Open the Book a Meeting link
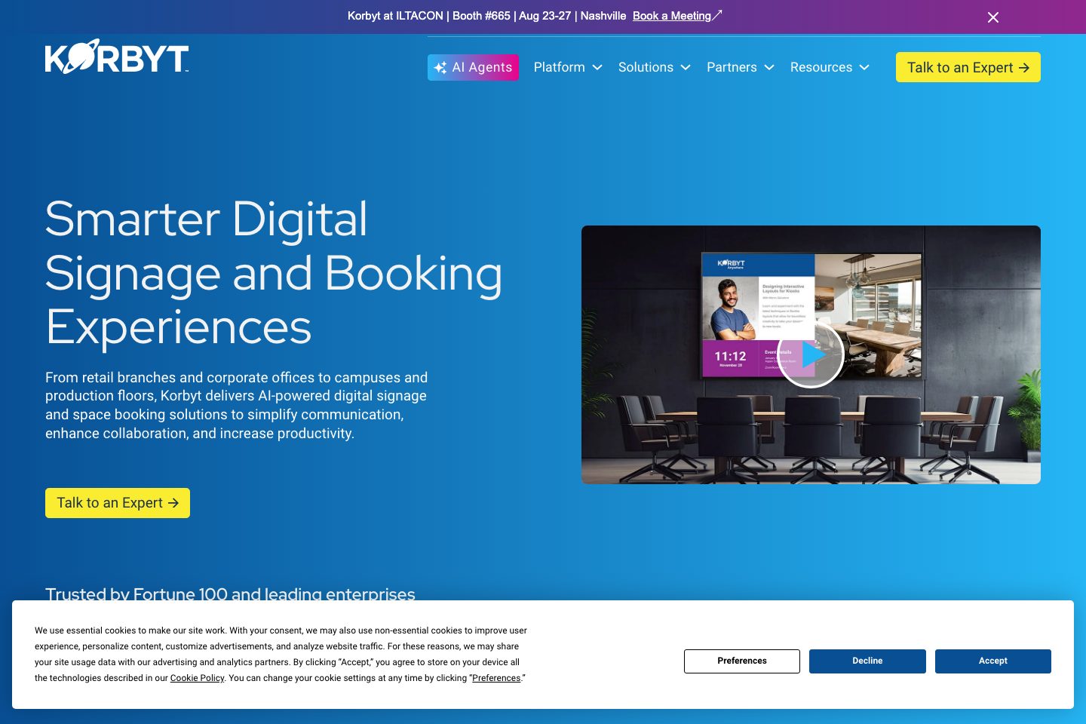The width and height of the screenshot is (1086, 724). pyautogui.click(x=672, y=16)
